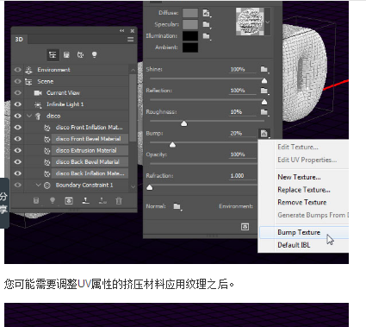Viewport: 366px width, 327px height.
Task: Open the Bump texture menu icon
Action: coord(264,134)
